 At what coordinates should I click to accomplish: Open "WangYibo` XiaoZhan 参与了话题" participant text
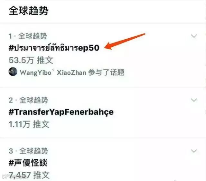72,72
